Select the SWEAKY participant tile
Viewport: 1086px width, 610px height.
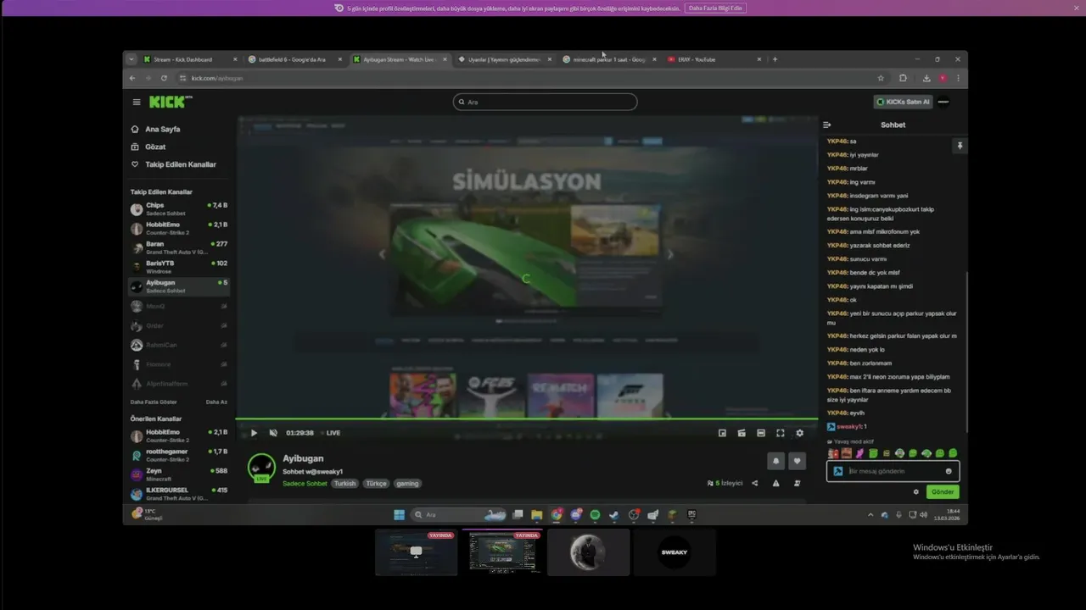click(675, 552)
